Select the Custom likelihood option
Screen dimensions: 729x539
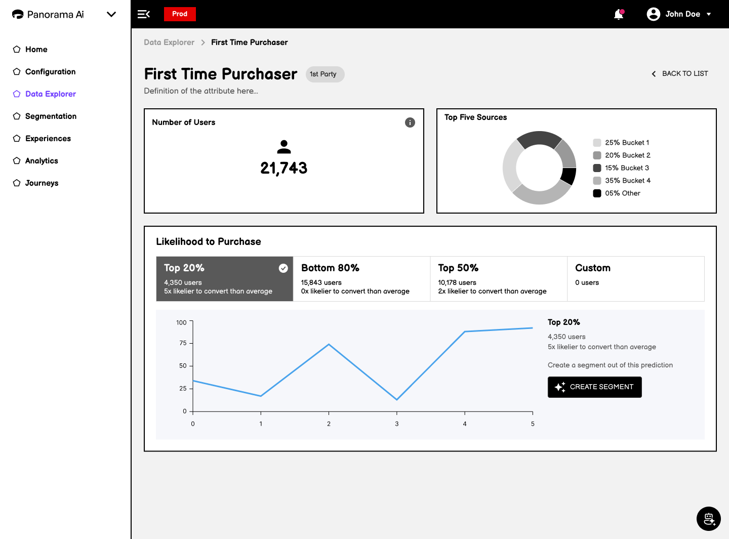click(636, 279)
